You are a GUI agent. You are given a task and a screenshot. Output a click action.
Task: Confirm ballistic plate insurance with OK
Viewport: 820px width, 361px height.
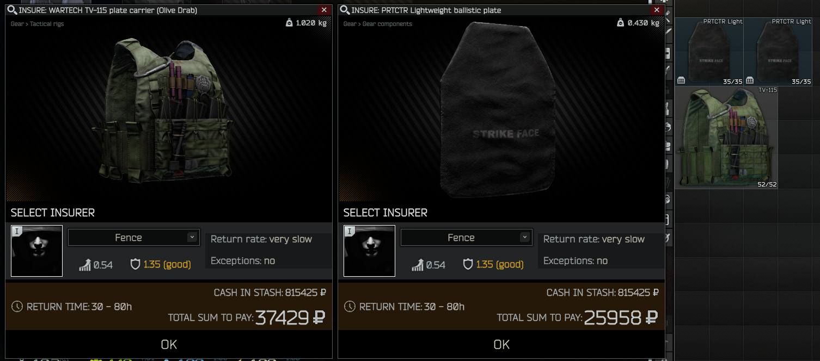501,344
